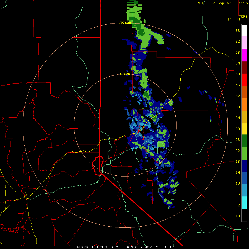Viewport: 249px width, 249px height.
Task: Click the dark red 54 legend swatch
Action: pos(244,68)
